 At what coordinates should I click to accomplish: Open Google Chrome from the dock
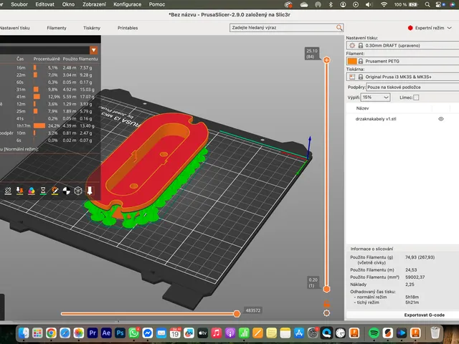[51, 333]
